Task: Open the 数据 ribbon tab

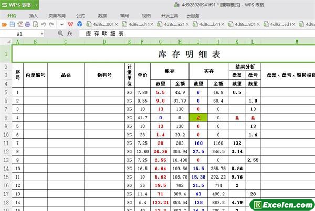Action: pos(102,16)
